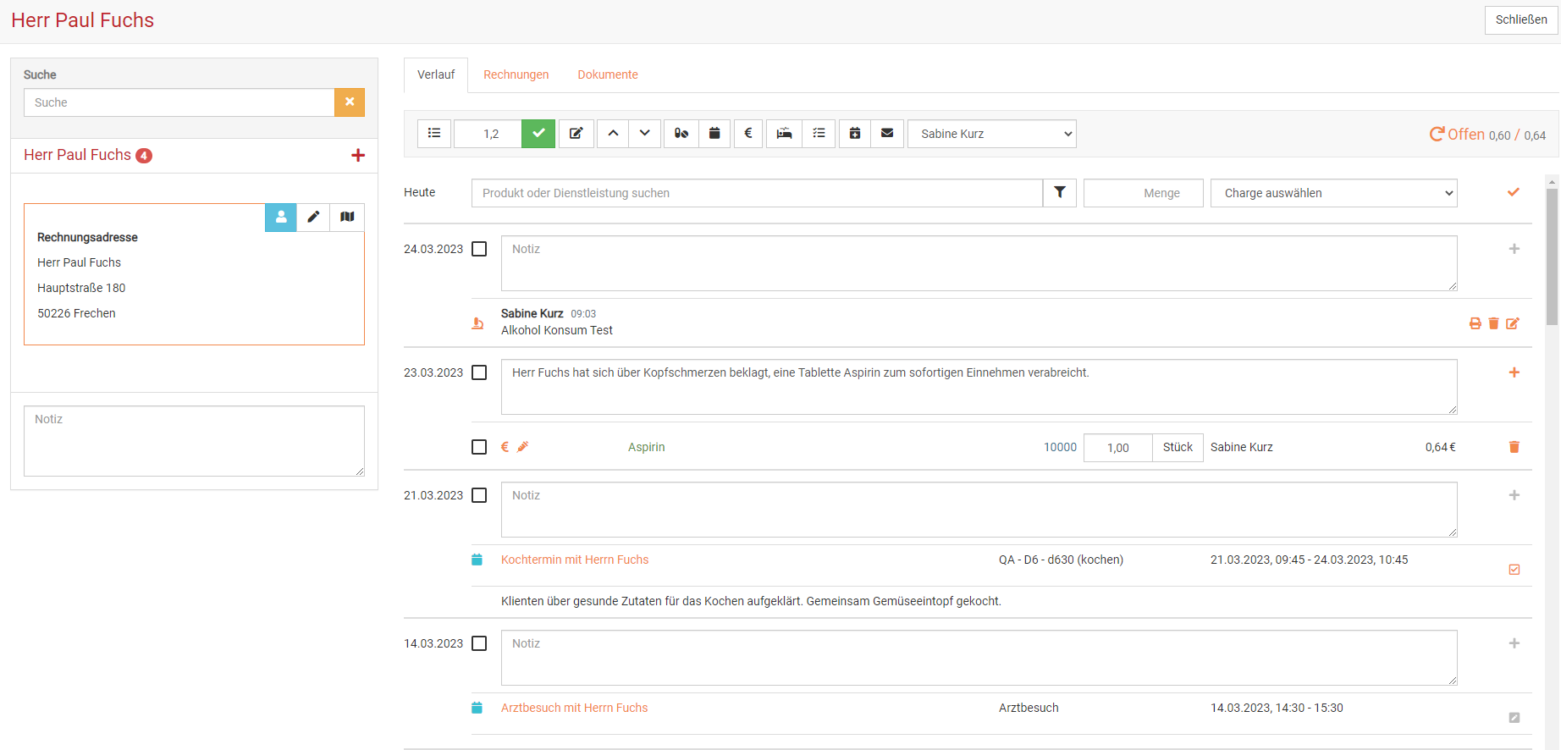The width and height of the screenshot is (1561, 750).
Task: Click the bed icon in toolbar
Action: pos(784,134)
